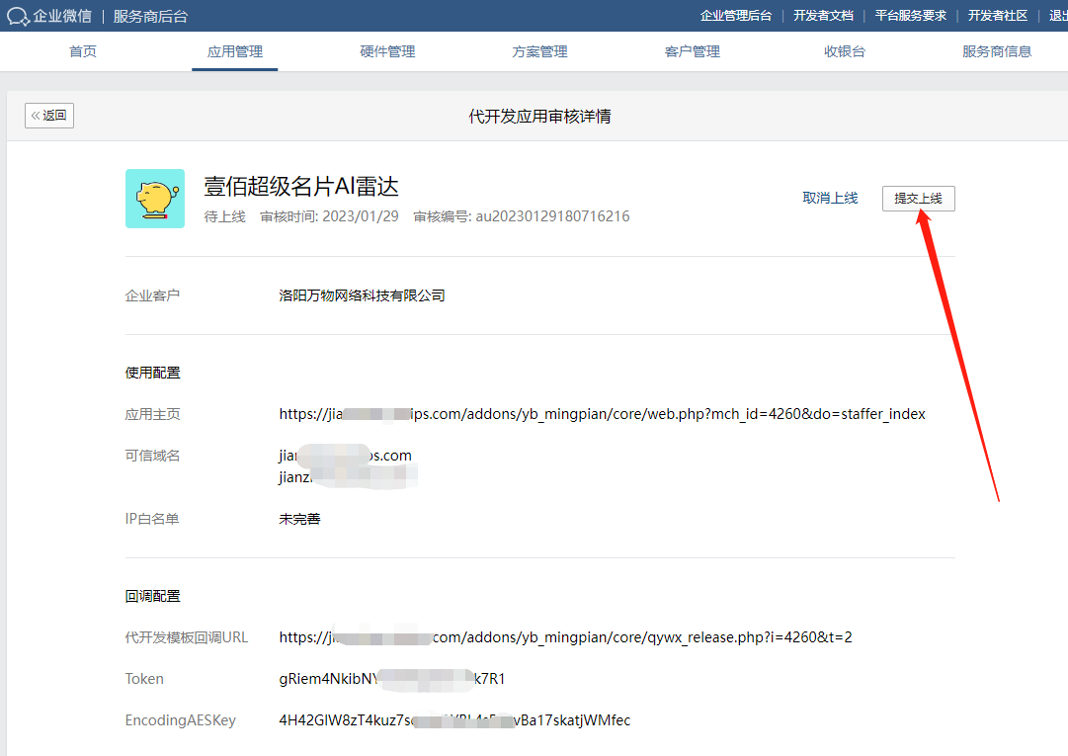The height and width of the screenshot is (756, 1068).
Task: Click the 可信域名 label
Action: tap(152, 456)
